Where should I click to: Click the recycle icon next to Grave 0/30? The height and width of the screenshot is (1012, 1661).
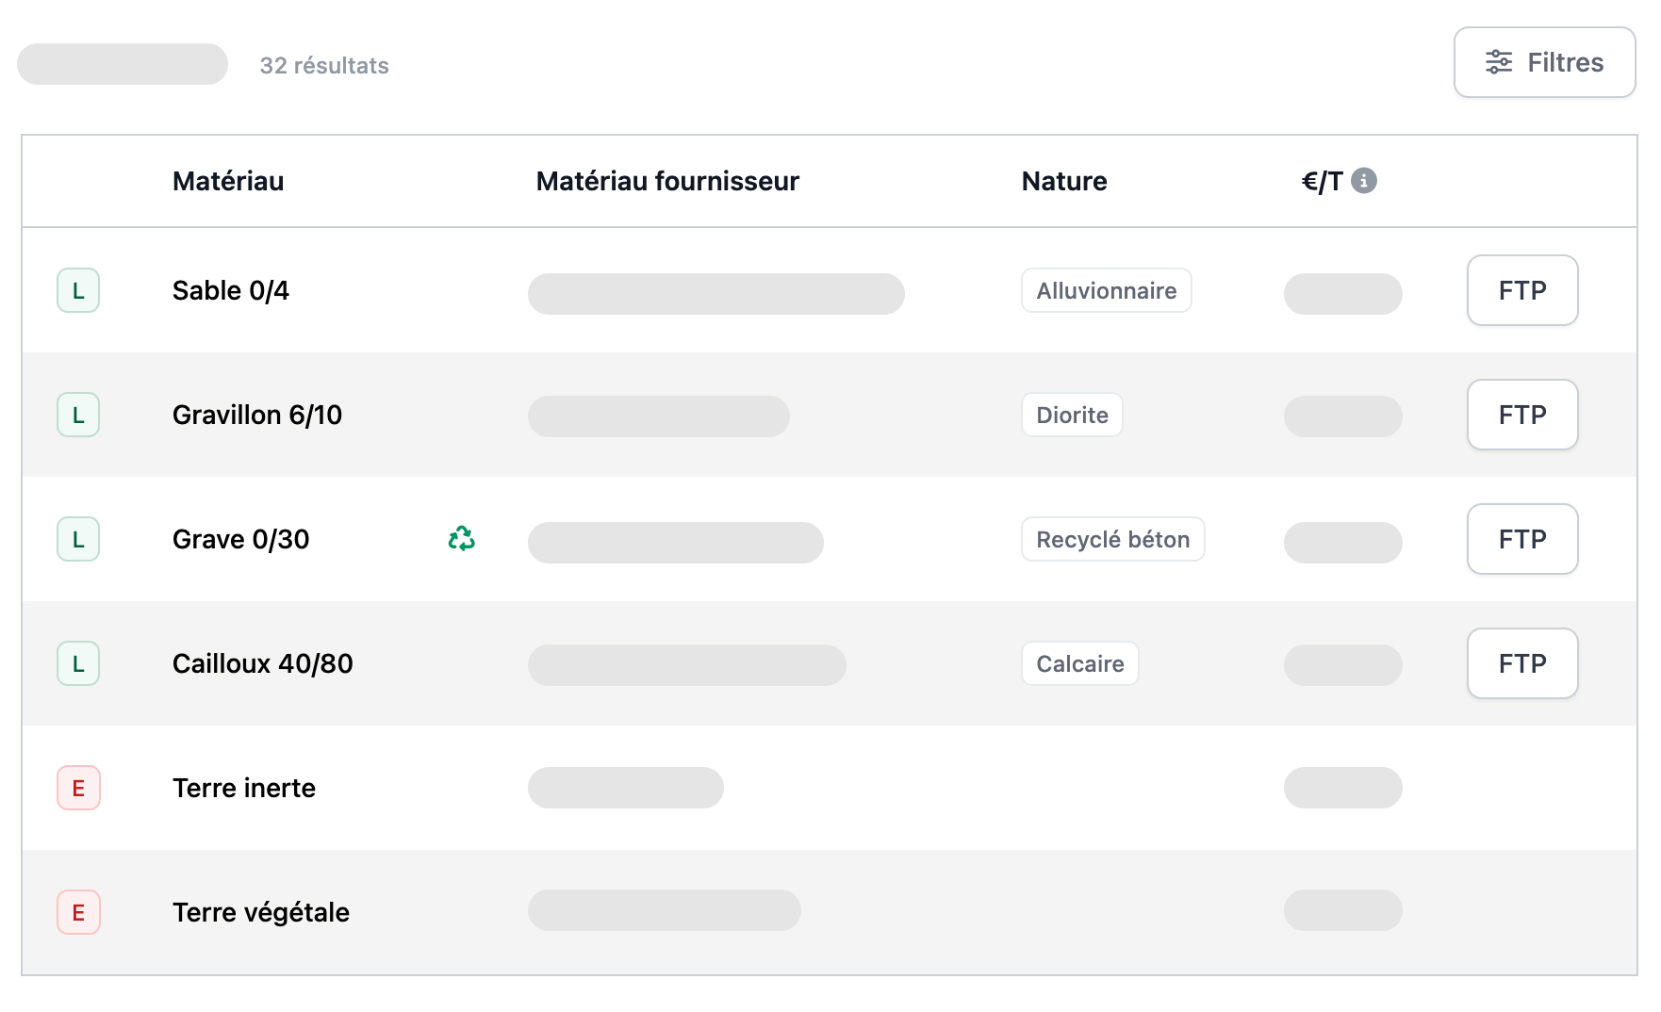pyautogui.click(x=460, y=539)
